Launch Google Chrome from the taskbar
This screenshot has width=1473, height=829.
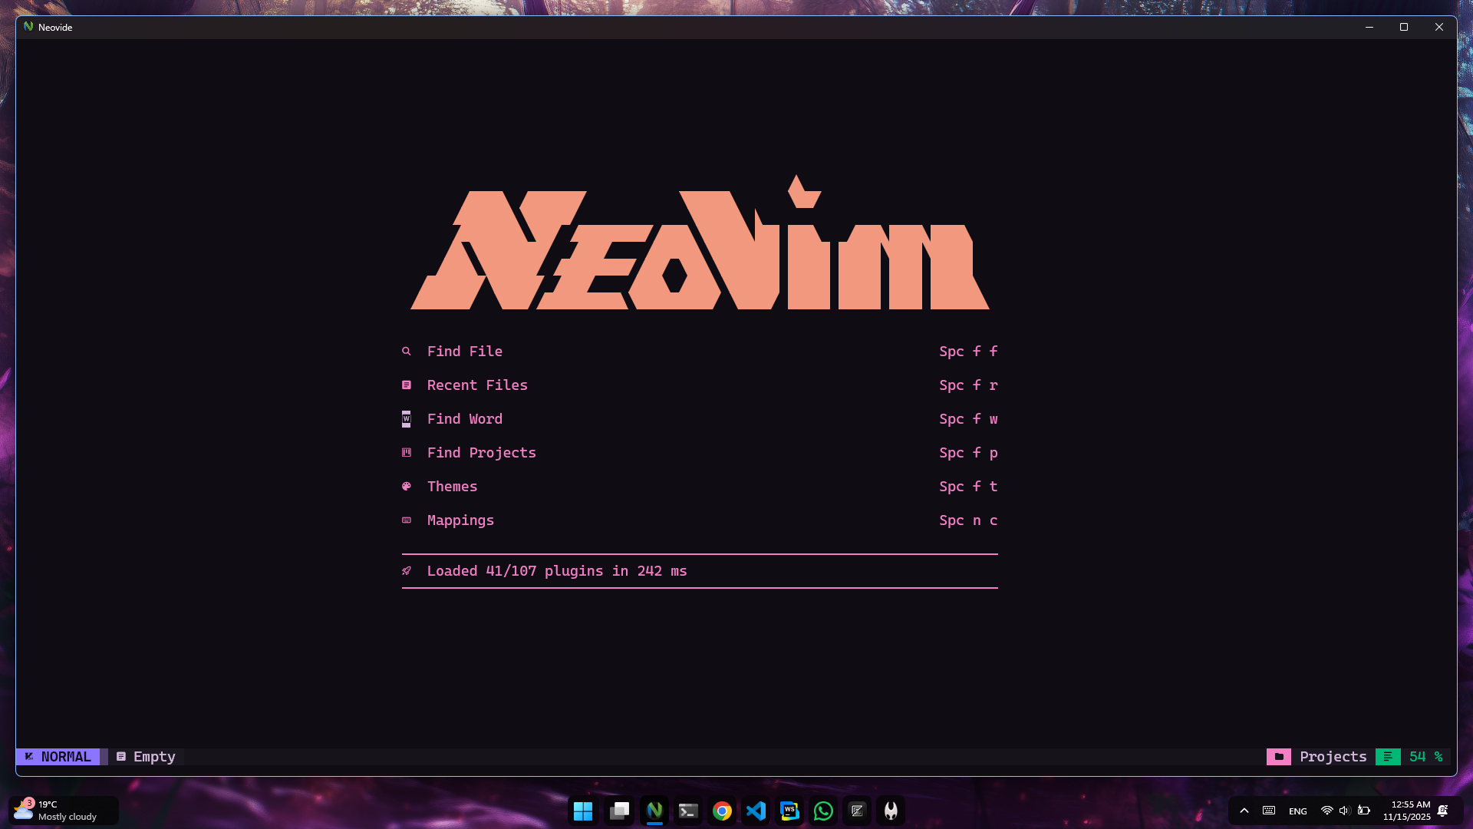[x=721, y=811]
